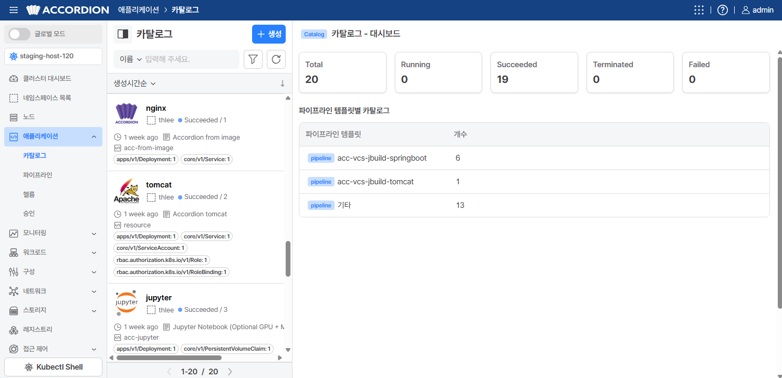Click tomcat core/v1/ServiceAccount: 1 tag

click(150, 248)
